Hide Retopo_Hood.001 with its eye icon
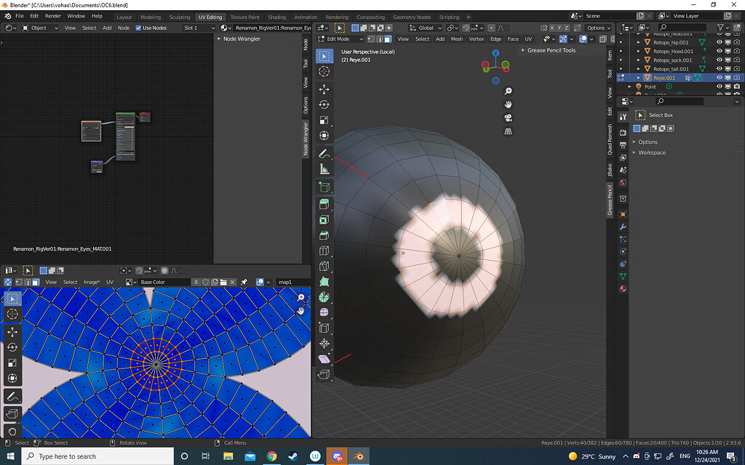The image size is (745, 465). click(x=719, y=51)
